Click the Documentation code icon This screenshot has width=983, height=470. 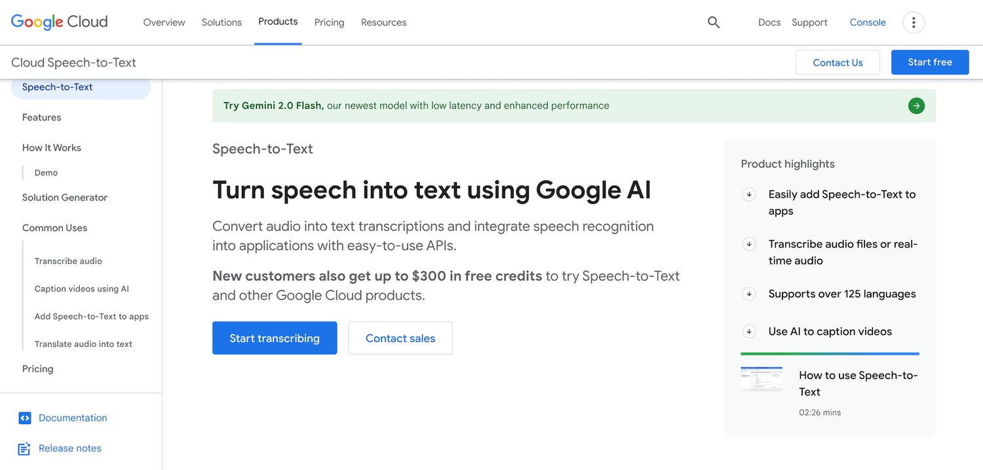(x=25, y=418)
